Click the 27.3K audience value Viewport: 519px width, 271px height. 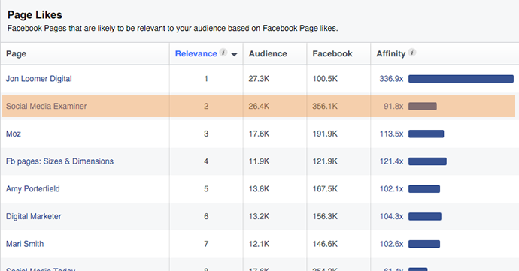(259, 79)
